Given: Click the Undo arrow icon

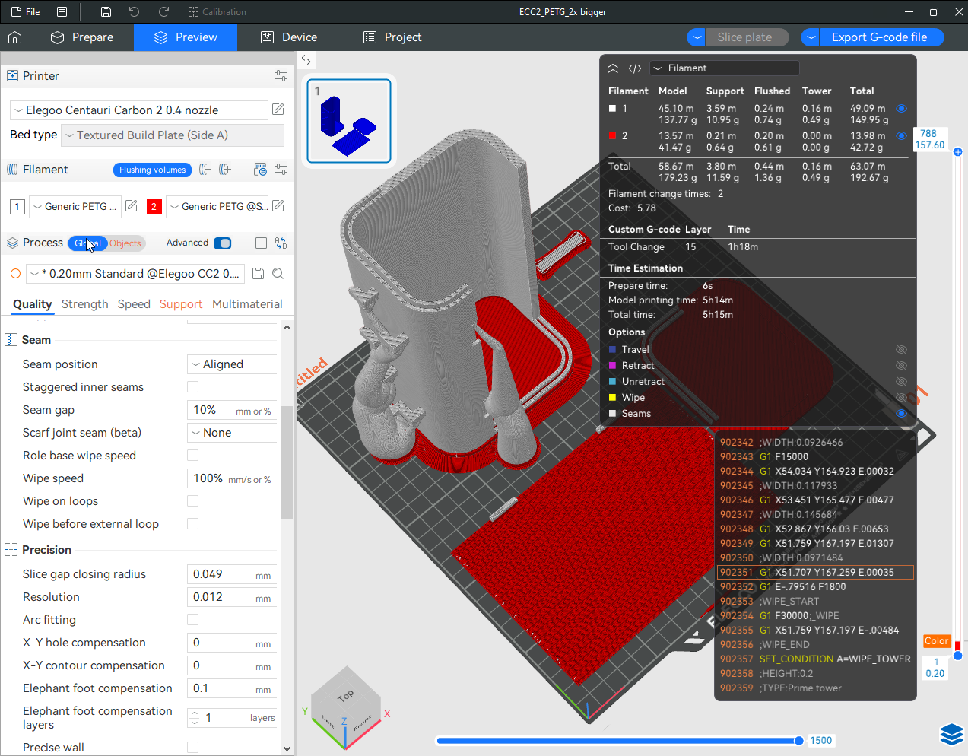Looking at the screenshot, I should pos(134,11).
